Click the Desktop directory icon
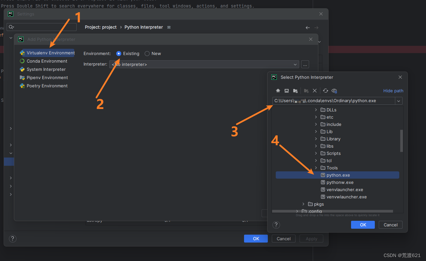Image resolution: width=426 pixels, height=261 pixels. coord(287,91)
